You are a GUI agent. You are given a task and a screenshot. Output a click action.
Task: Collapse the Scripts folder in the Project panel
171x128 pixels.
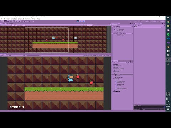(x=114, y=79)
